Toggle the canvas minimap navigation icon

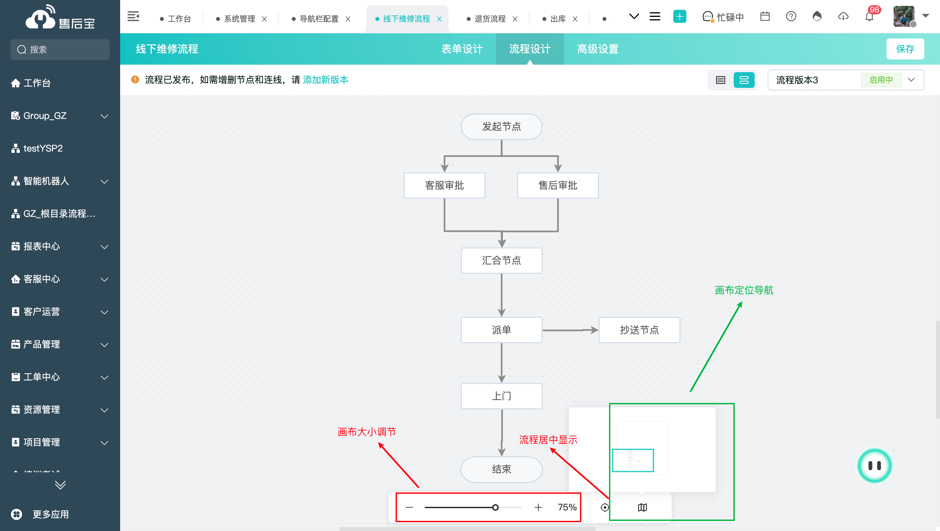pos(642,507)
